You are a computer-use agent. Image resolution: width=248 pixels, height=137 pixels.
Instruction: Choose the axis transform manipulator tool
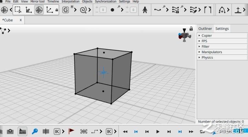pyautogui.click(x=29, y=10)
